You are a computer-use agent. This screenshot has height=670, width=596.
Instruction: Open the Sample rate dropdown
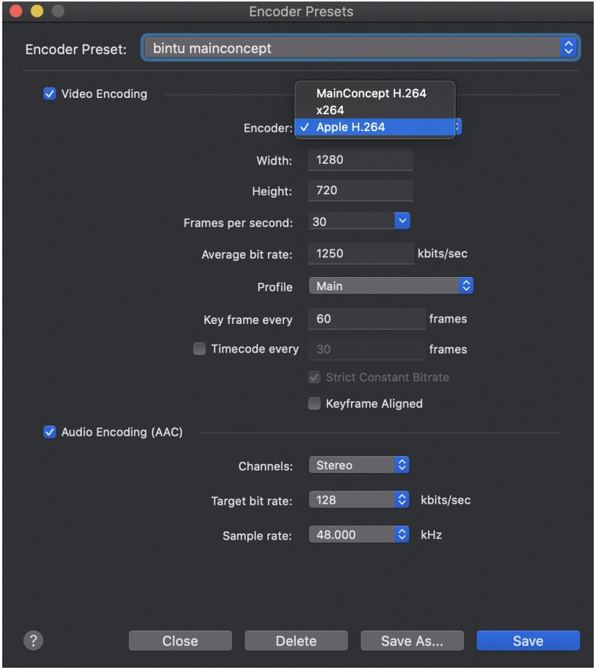click(x=401, y=535)
